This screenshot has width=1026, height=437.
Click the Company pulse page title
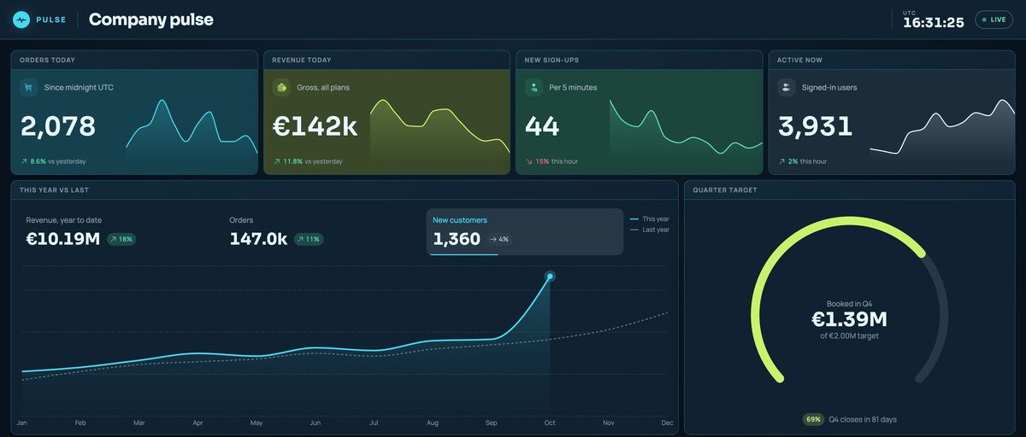click(x=151, y=20)
